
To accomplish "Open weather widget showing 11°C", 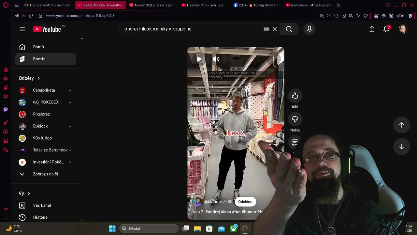I will (14, 228).
